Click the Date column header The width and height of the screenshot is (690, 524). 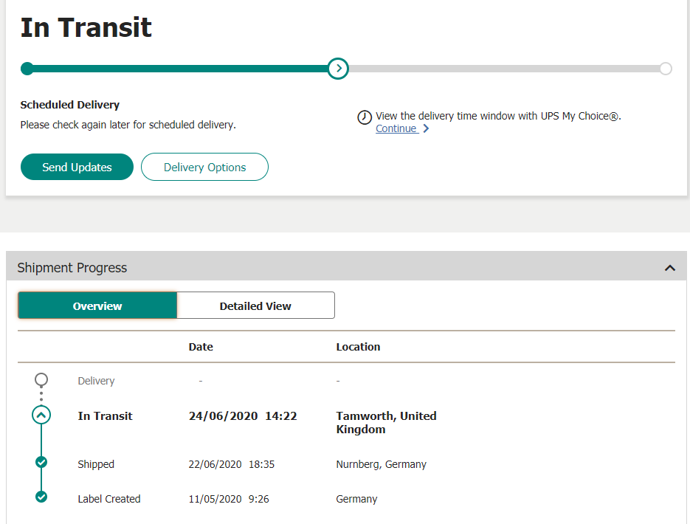[x=201, y=347]
